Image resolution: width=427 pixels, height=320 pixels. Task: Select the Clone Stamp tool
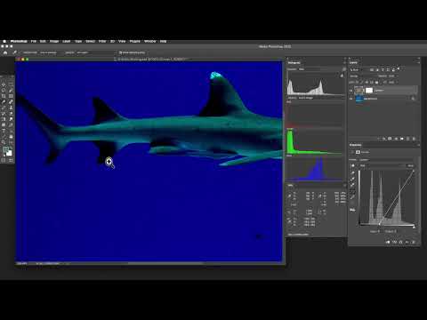coord(11,108)
